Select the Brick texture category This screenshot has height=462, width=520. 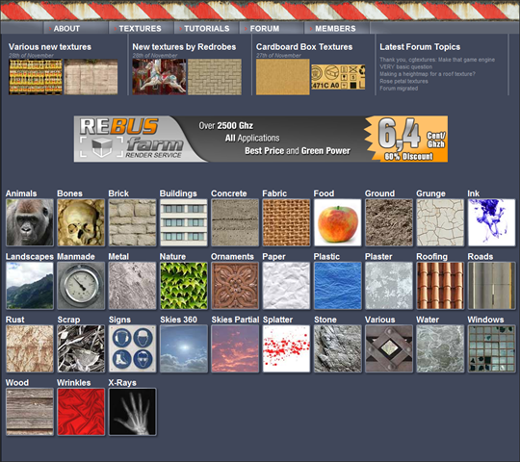(132, 222)
